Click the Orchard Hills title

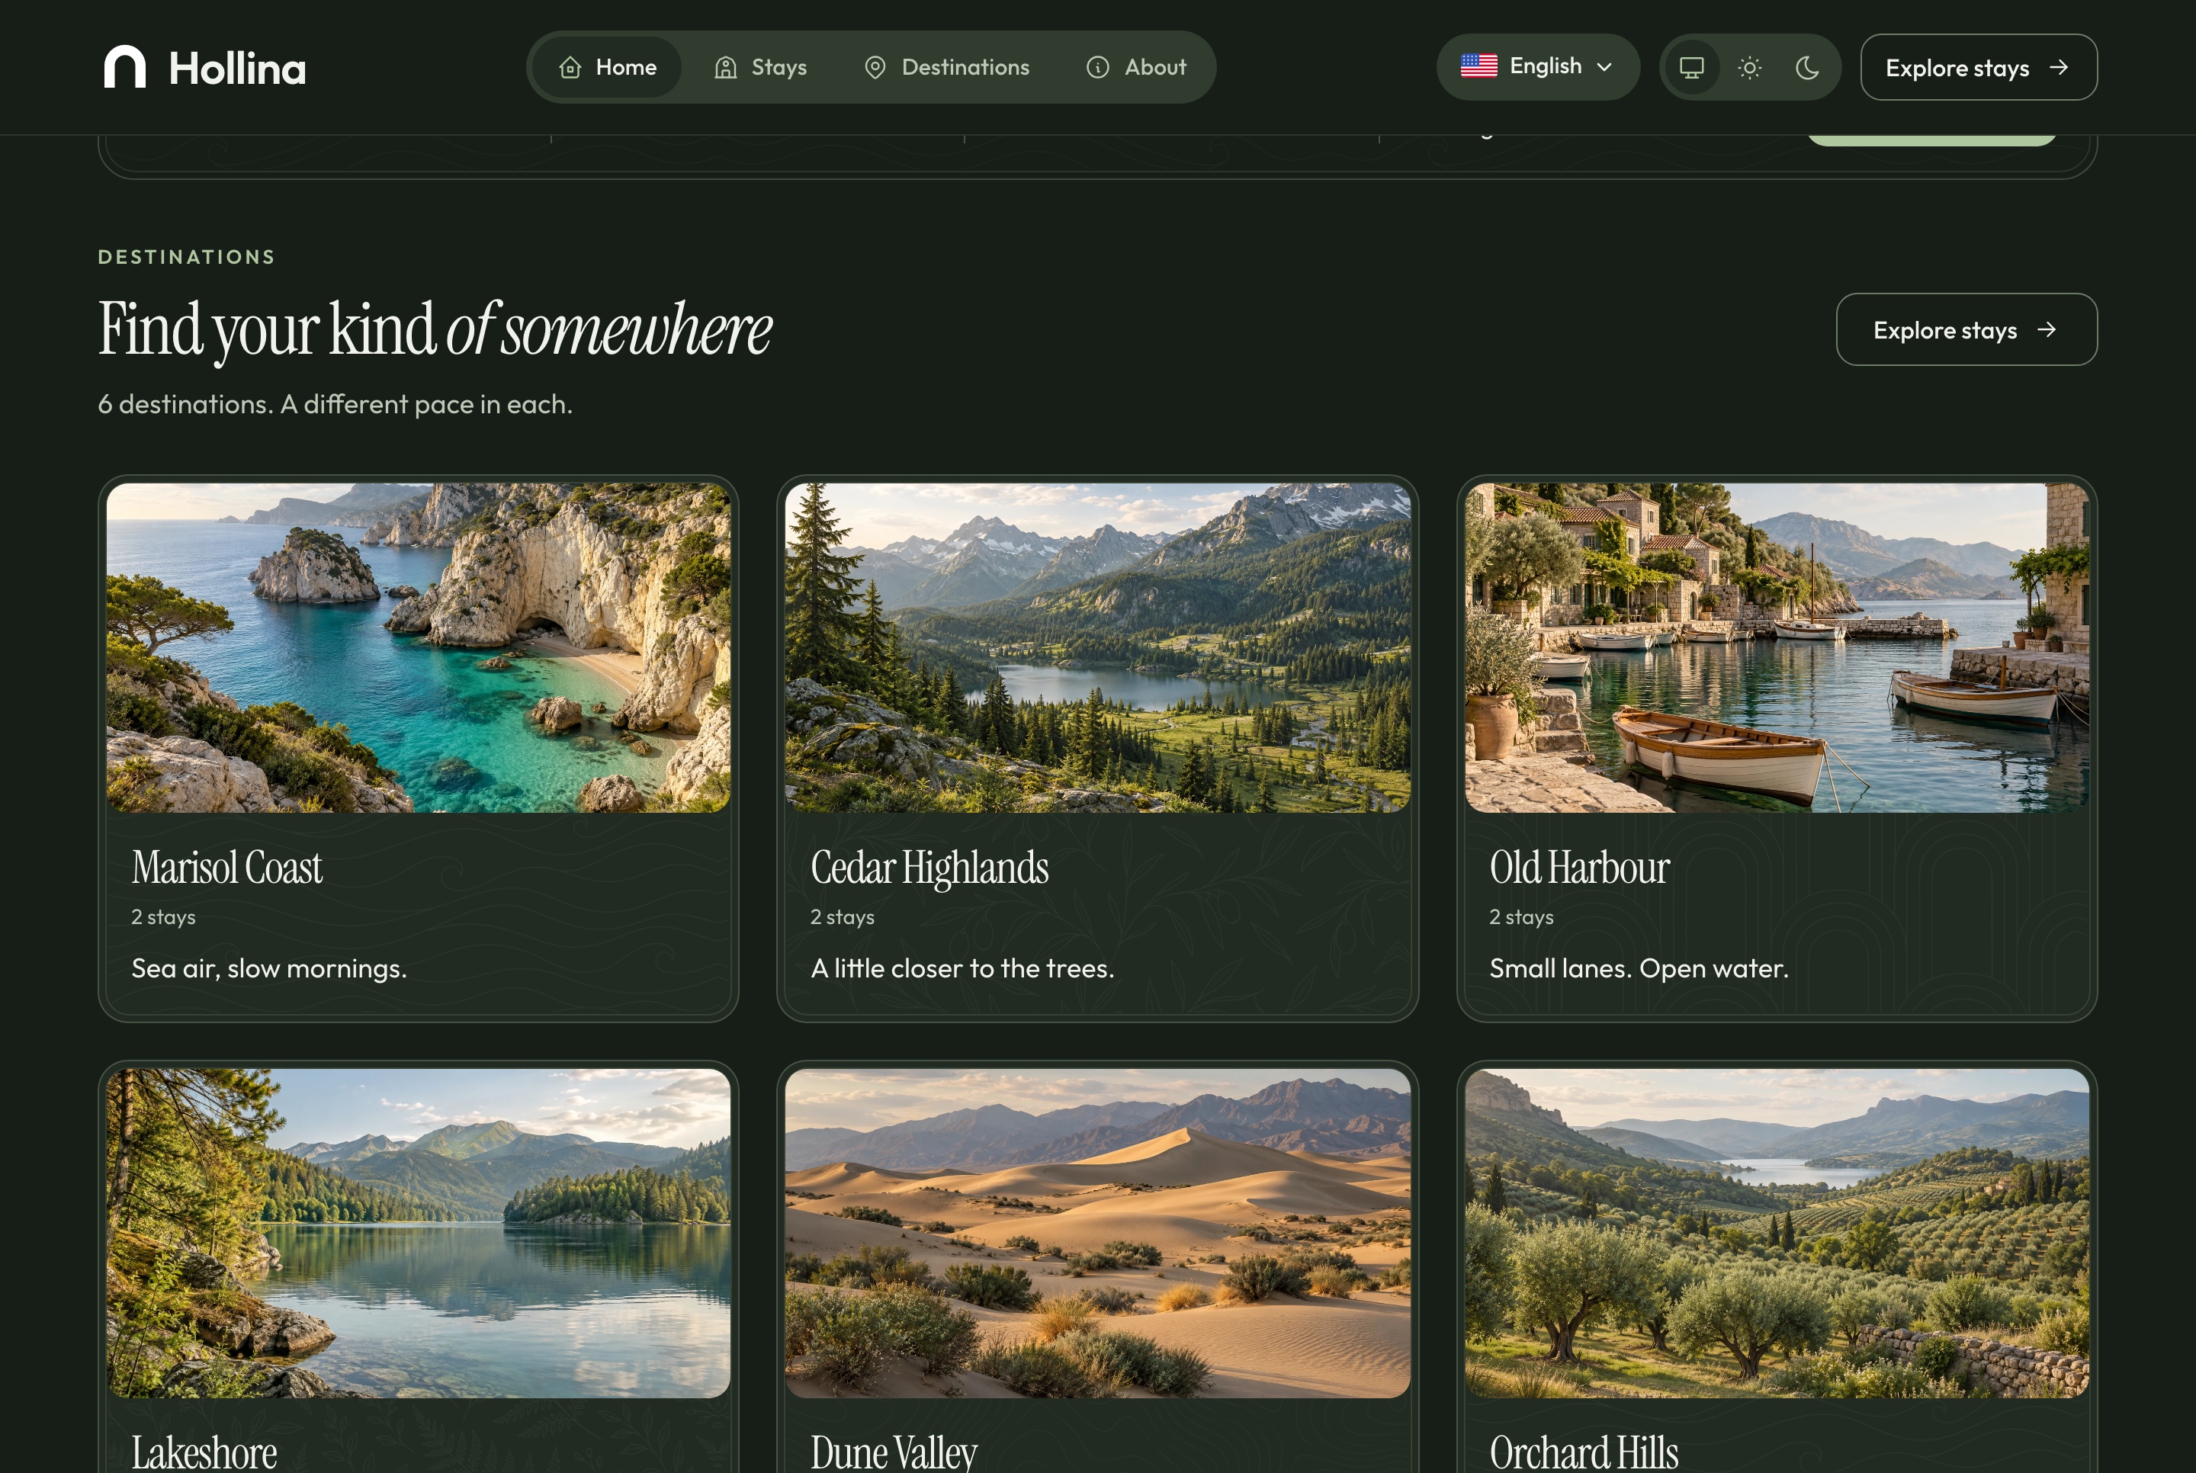pos(1584,1452)
